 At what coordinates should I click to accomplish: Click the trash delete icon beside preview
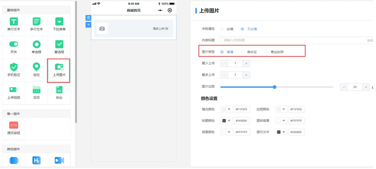click(88, 18)
